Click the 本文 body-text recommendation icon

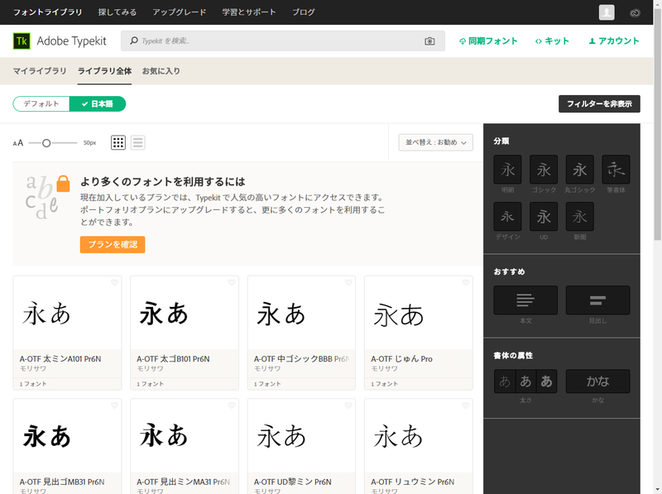pos(525,300)
